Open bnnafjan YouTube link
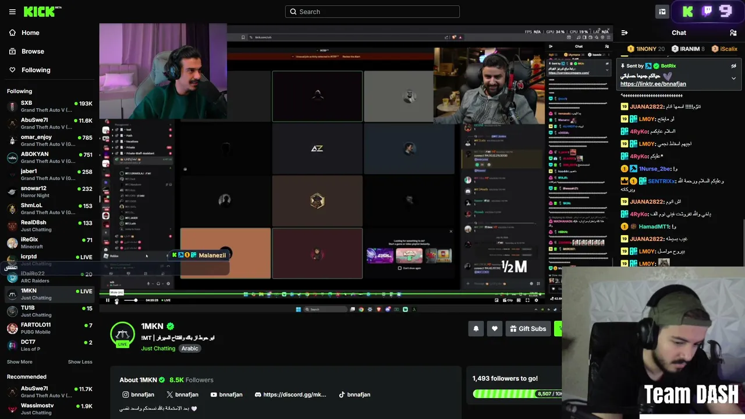Viewport: 745px width, 419px height. 226,395
